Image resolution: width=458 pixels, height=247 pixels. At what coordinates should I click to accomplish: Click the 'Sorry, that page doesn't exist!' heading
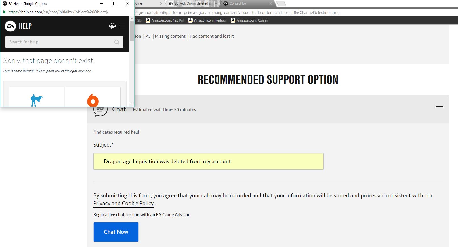tap(49, 61)
